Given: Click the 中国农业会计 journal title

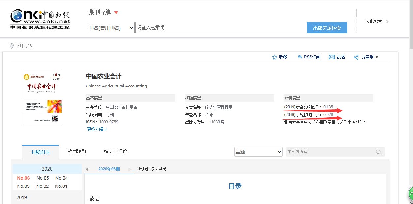Looking at the screenshot, I should point(104,76).
